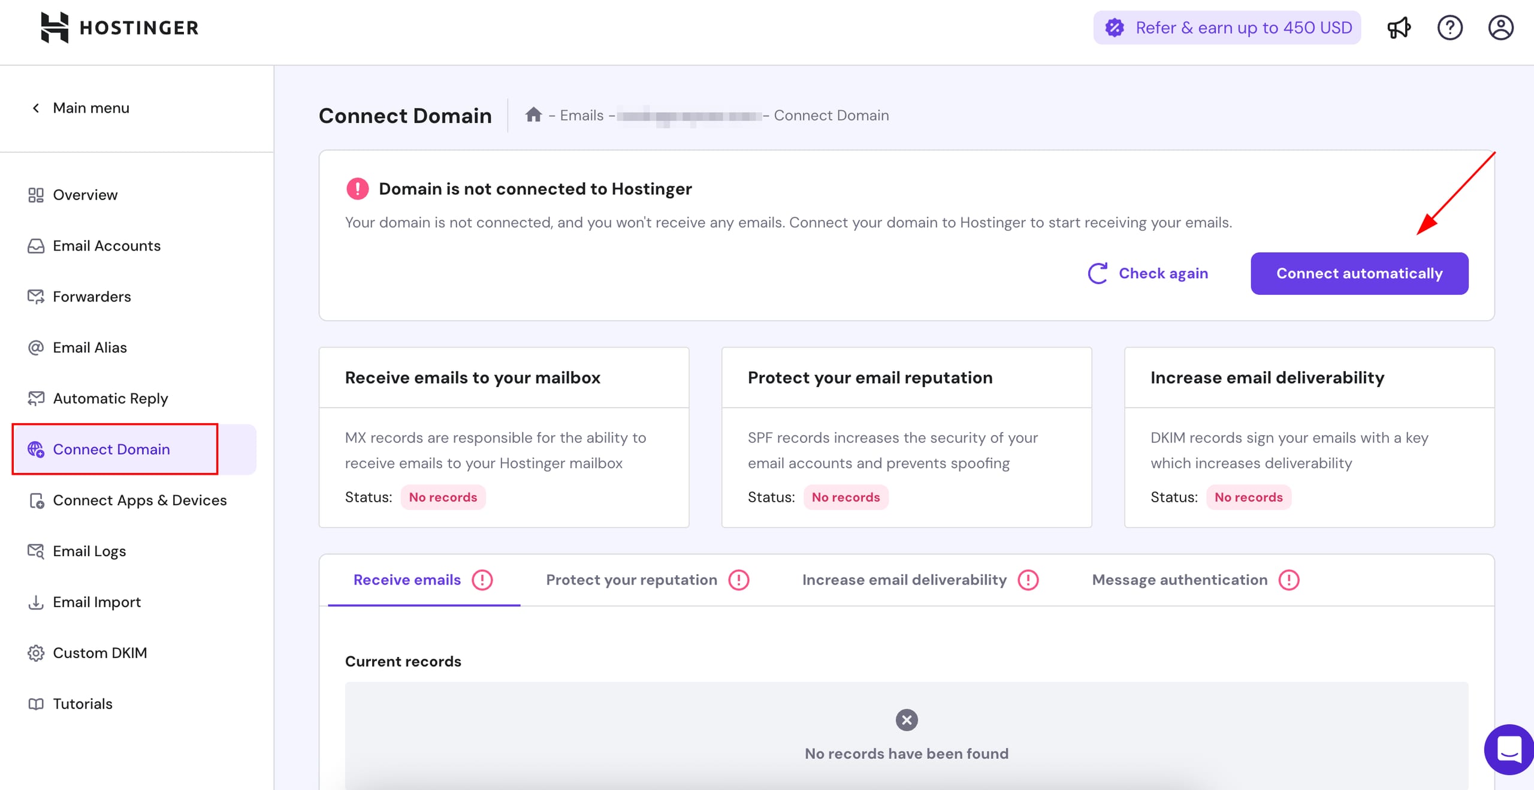1534x790 pixels.
Task: Open the live chat bubble icon
Action: click(1509, 749)
